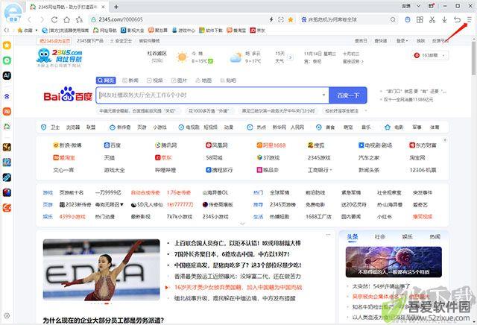Select the 新闻 search tab

coord(130,81)
